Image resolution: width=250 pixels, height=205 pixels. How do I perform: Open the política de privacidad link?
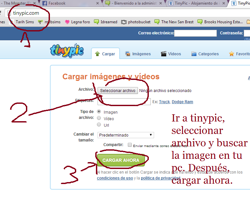point(161,178)
